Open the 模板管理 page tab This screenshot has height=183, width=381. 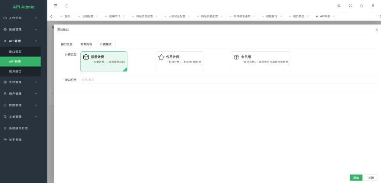[272, 16]
